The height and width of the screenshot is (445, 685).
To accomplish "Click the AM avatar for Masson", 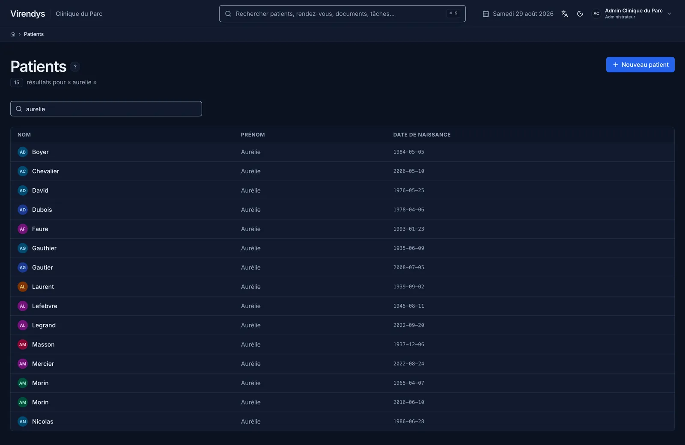I will tap(23, 344).
